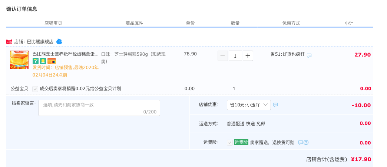
Task: Open the 省10元:小玉吖 shop discount dropdown
Action: (x=249, y=105)
